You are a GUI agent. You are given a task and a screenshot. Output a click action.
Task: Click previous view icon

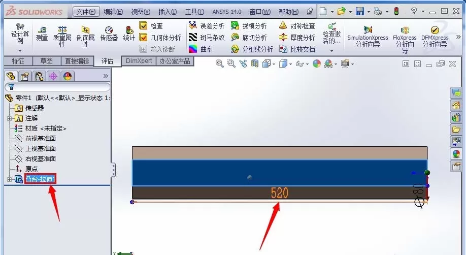click(243, 63)
